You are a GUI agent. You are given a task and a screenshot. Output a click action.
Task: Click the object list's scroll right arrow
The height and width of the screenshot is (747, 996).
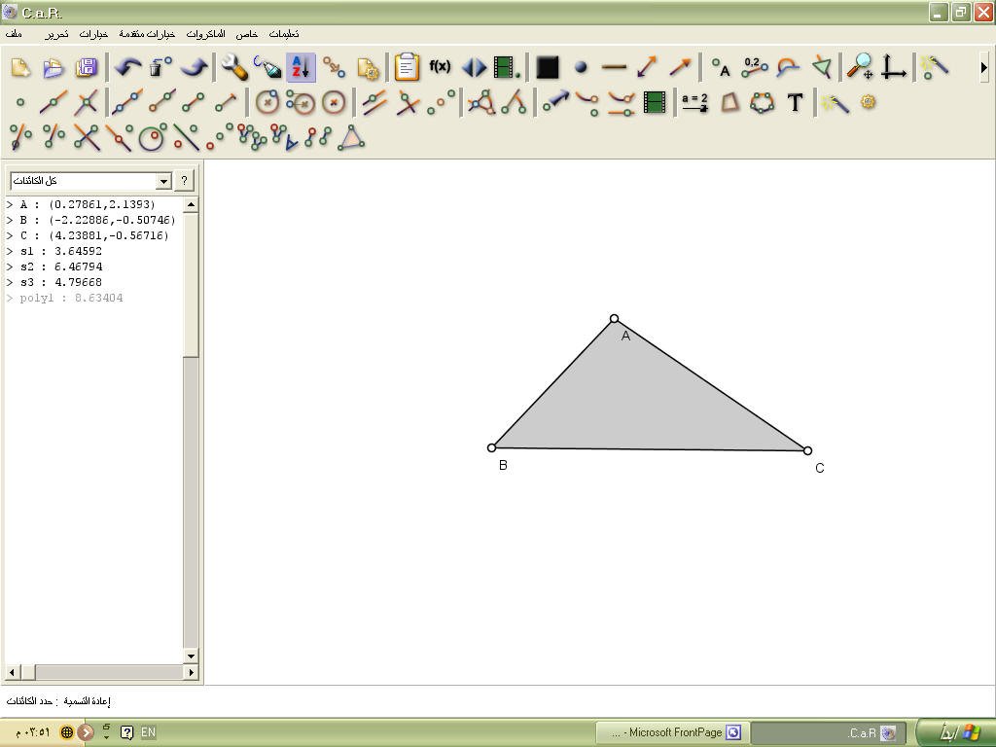pyautogui.click(x=192, y=671)
